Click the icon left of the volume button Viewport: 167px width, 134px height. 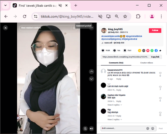pyautogui.click(x=86, y=129)
